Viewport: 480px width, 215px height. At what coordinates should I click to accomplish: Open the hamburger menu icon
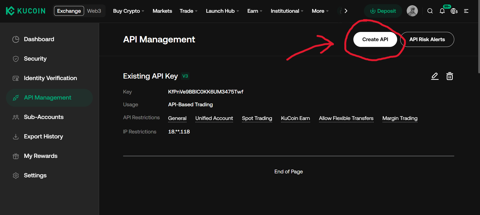[x=466, y=11]
